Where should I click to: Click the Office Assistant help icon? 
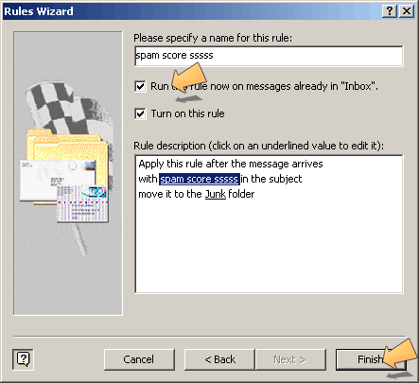tap(23, 359)
